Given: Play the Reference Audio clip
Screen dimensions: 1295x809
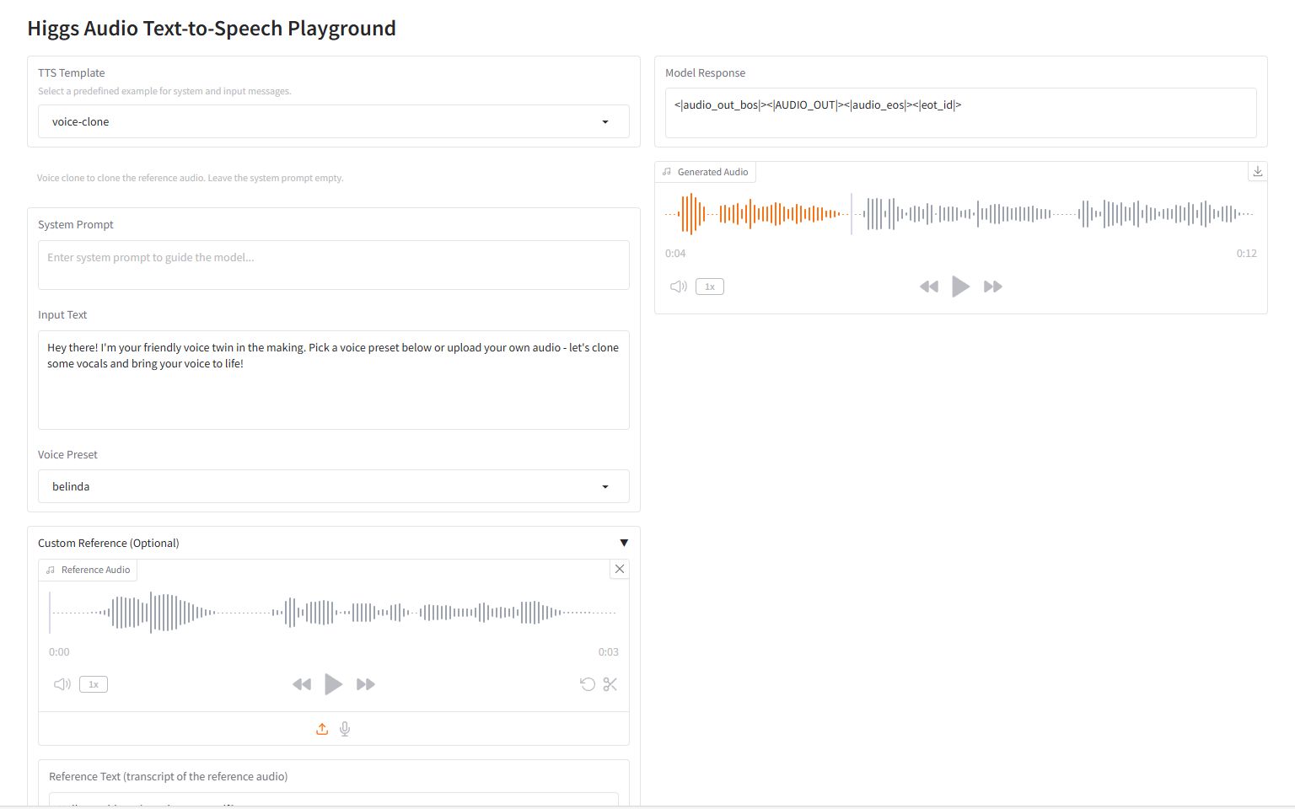Looking at the screenshot, I should tap(333, 683).
